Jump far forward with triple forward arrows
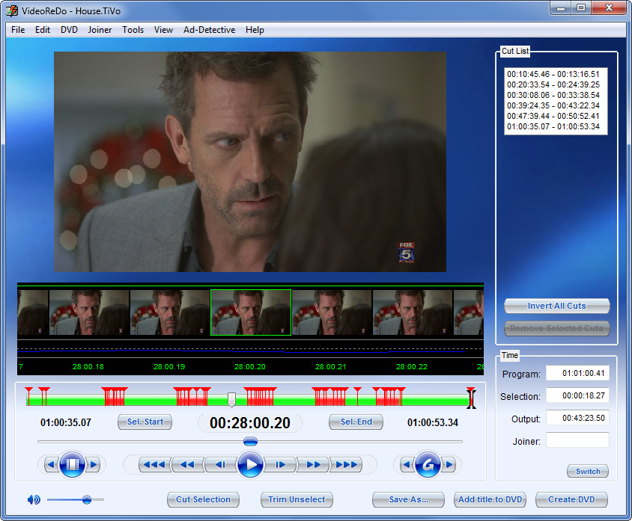 point(346,465)
